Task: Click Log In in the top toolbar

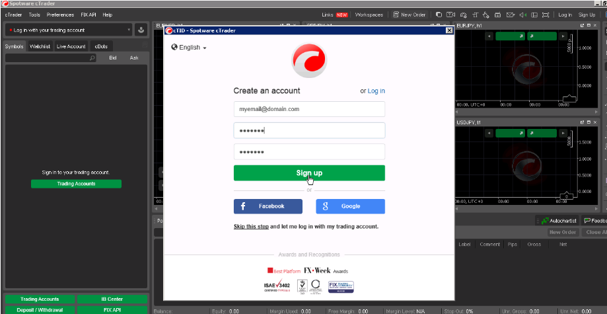Action: coord(565,15)
